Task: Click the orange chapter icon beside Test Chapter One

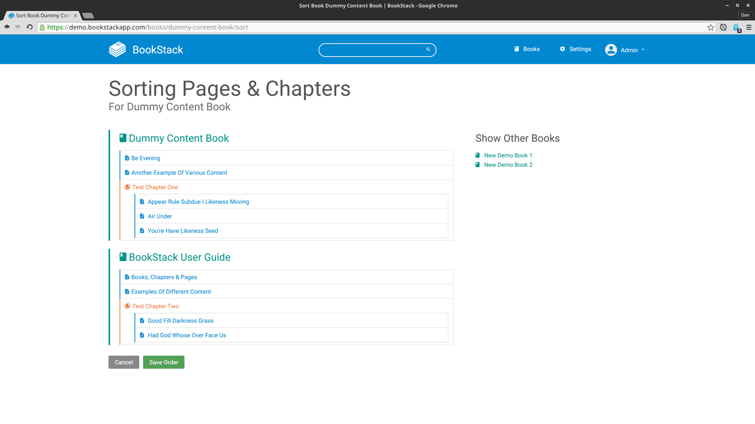Action: pos(127,186)
